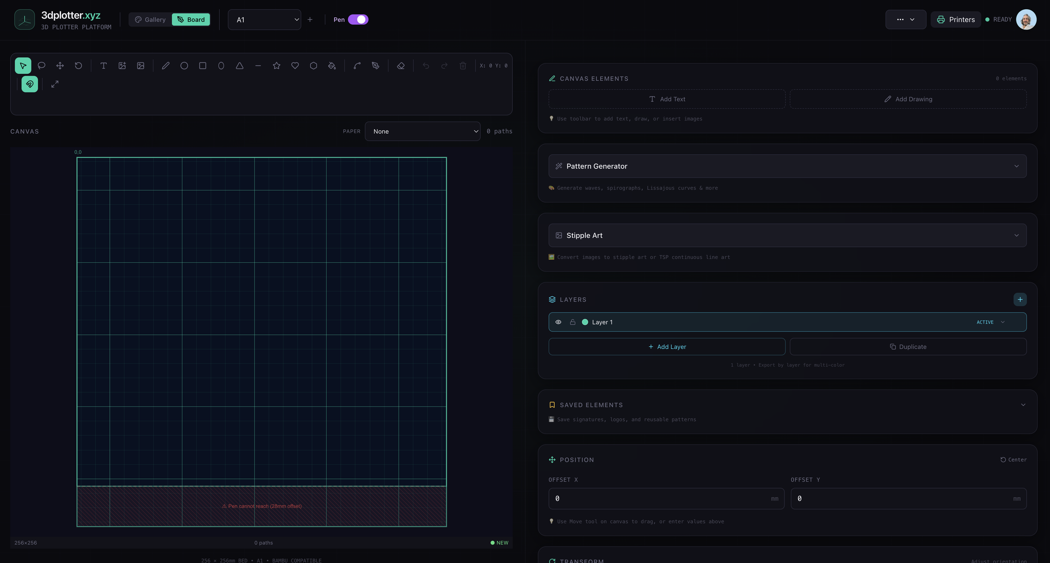Click the Offset X input field
Viewport: 1050px width, 563px height.
tap(666, 499)
